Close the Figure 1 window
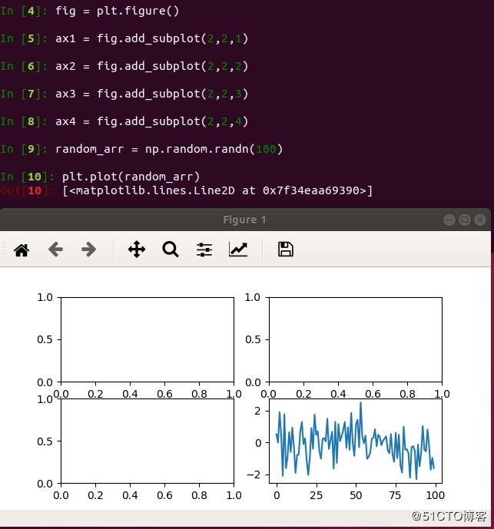Screen dimensions: 494x529 (480, 220)
